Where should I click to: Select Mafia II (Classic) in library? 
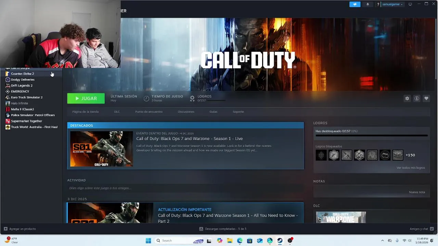(x=31, y=109)
